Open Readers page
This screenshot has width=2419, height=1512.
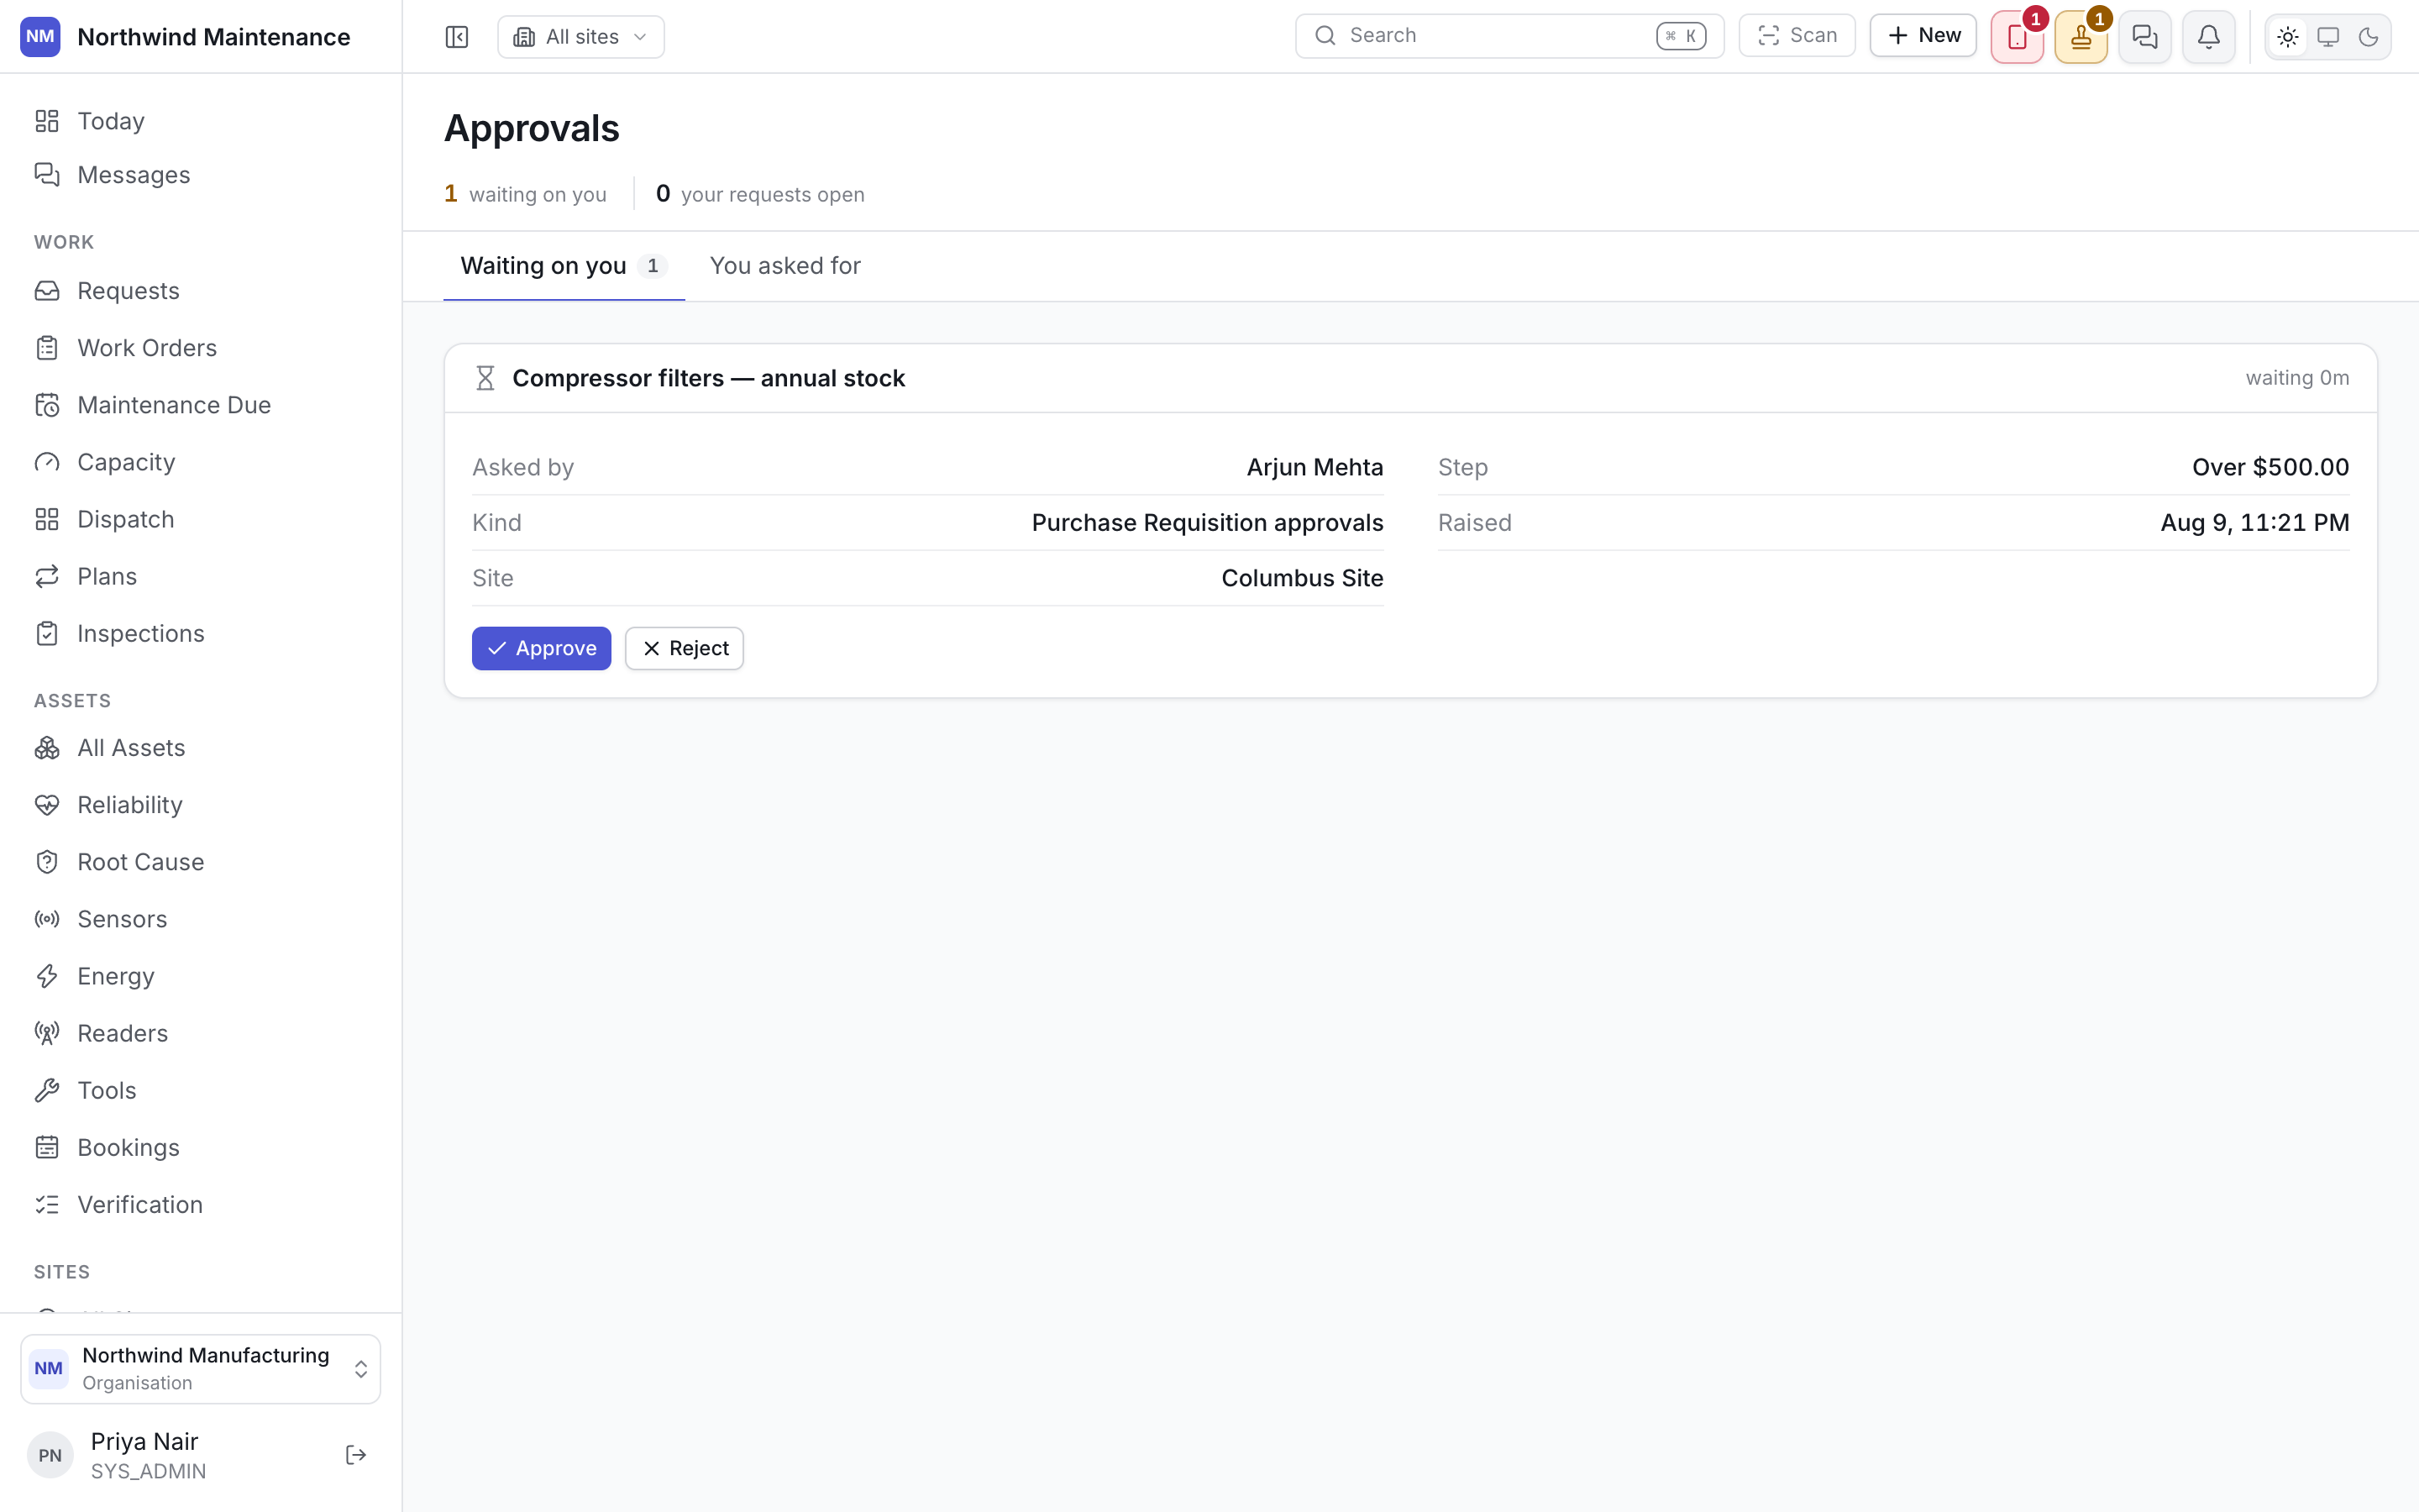200,1033
